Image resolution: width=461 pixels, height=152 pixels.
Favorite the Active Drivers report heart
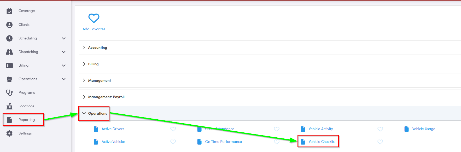tap(173, 129)
